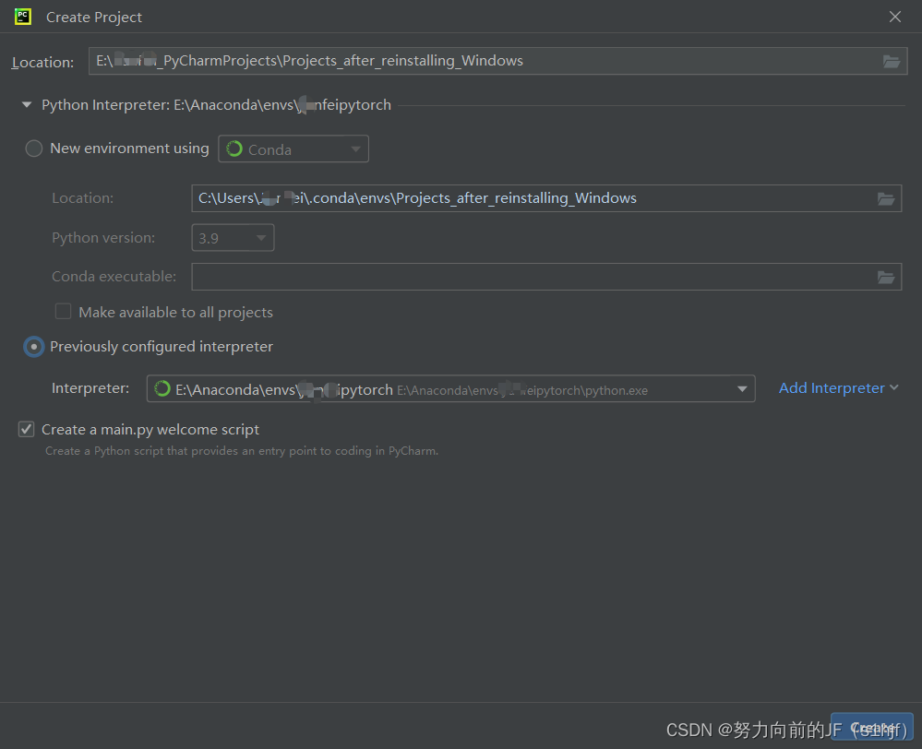Collapse the Python Interpreter section
Viewport: 922px width, 749px height.
(x=27, y=105)
